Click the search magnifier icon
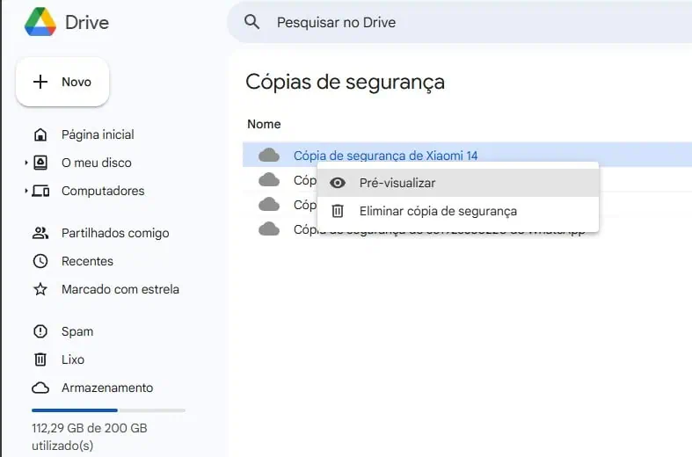This screenshot has width=692, height=457. point(252,22)
